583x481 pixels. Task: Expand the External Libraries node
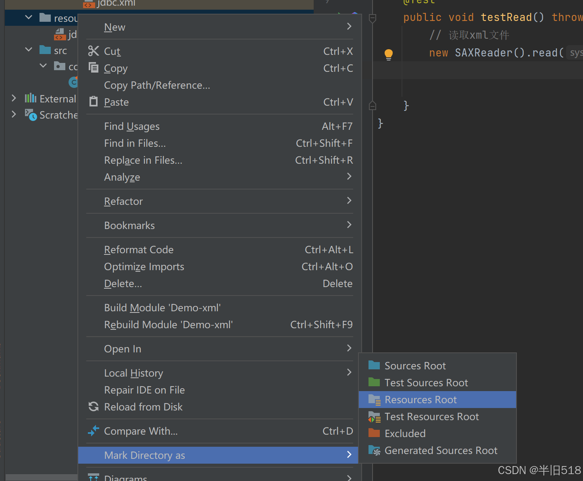click(x=14, y=98)
